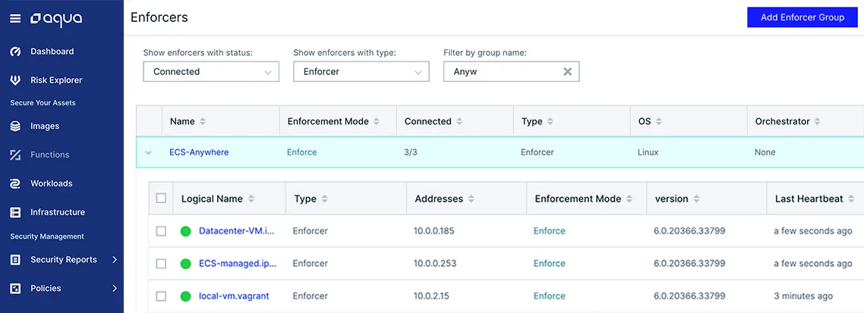Expand the Policies submenu arrow
Screen dimensions: 864x313
pos(115,288)
